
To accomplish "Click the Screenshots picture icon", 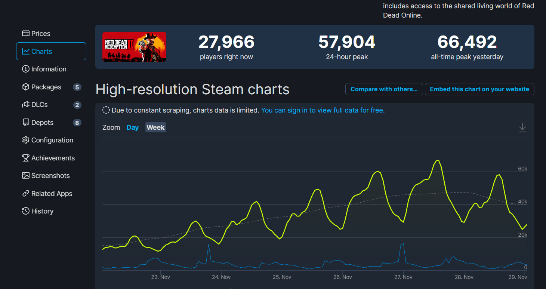I will (x=25, y=175).
